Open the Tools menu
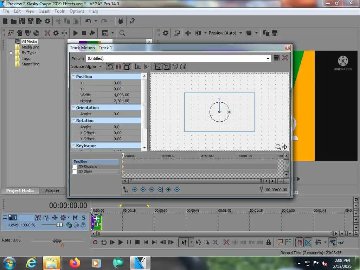This screenshot has width=360, height=270. [x=59, y=11]
